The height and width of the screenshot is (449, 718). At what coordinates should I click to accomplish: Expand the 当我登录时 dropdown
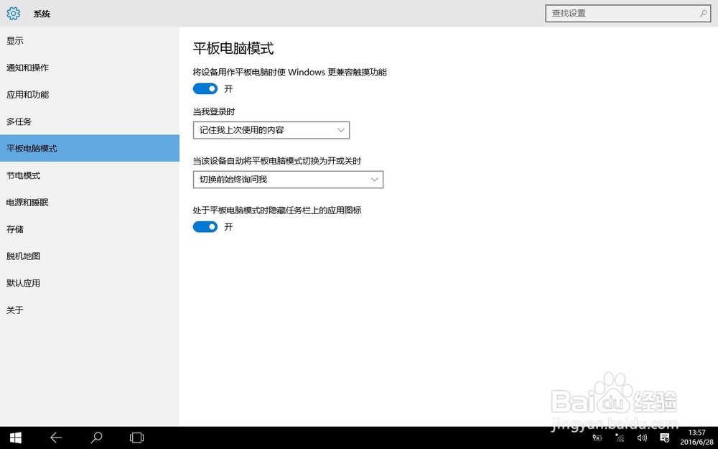tap(271, 130)
